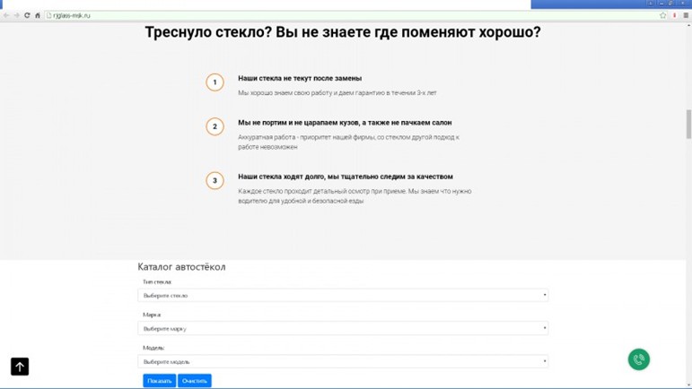Screen dimensions: 692x389
Task: Bookmark the page with the star icon
Action: tap(662, 15)
